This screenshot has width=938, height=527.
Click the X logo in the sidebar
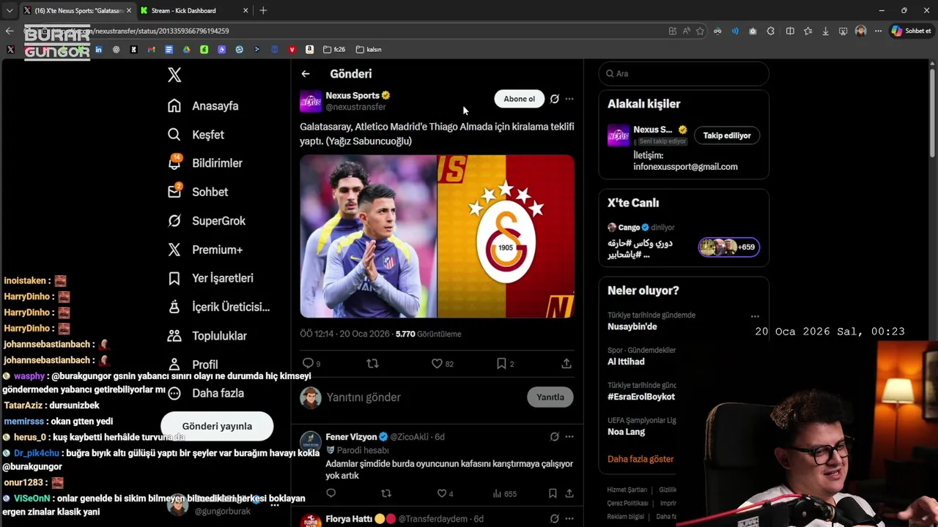point(174,75)
